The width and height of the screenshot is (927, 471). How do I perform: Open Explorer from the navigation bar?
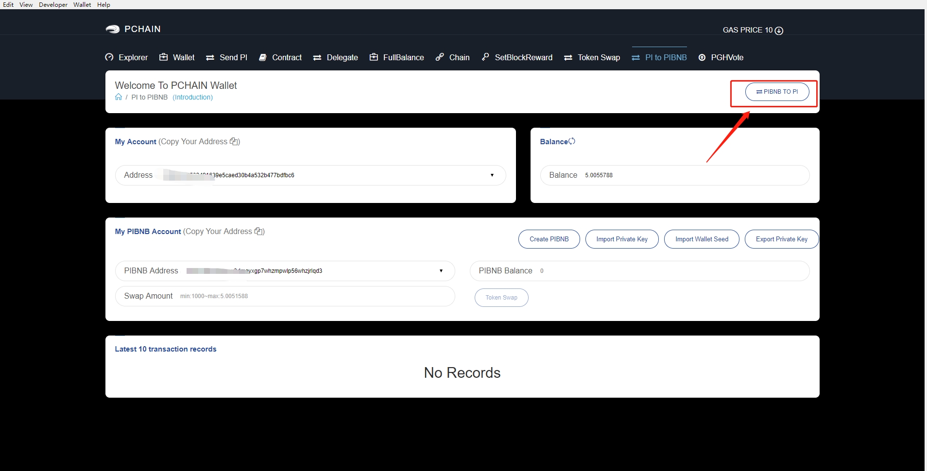point(127,57)
